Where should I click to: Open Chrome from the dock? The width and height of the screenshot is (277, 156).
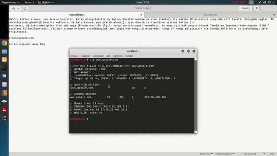pos(4,43)
